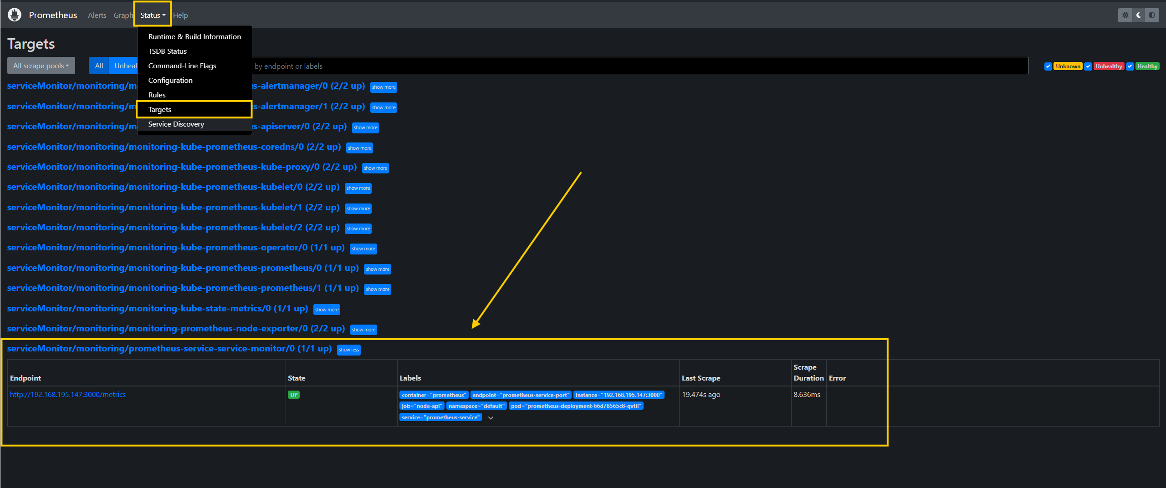Open the 192.168.195.147:3000/metrics endpoint link
The width and height of the screenshot is (1166, 488).
68,394
